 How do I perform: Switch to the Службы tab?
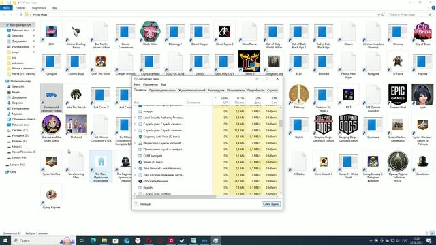[x=272, y=91]
